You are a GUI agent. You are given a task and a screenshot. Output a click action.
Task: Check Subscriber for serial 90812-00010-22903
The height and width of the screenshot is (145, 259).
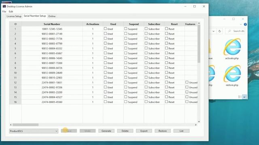point(146,77)
